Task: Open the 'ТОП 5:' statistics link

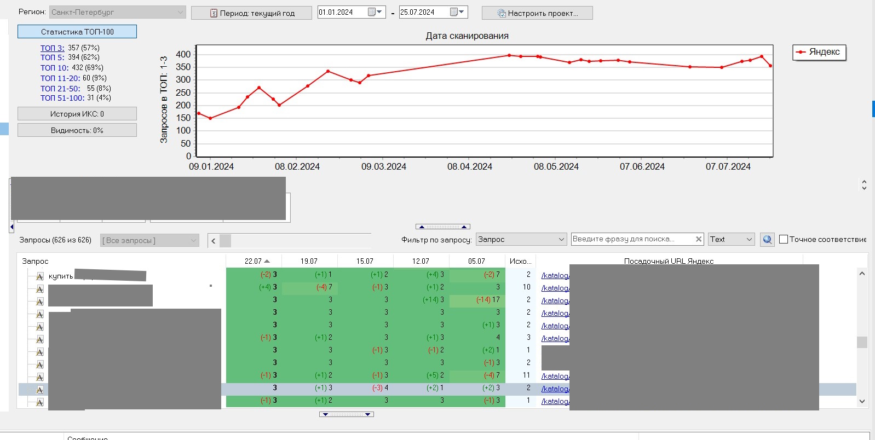Action: 53,57
